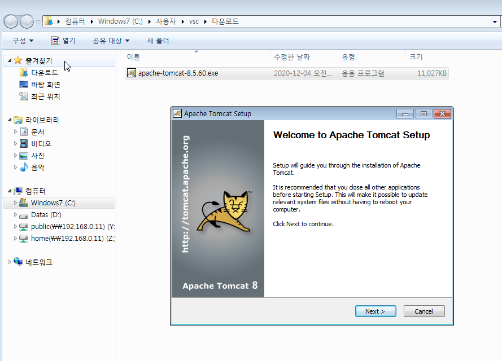Image resolution: width=502 pixels, height=361 pixels.
Task: Click 컴퓨터 in the address breadcrumb
Action: click(75, 21)
